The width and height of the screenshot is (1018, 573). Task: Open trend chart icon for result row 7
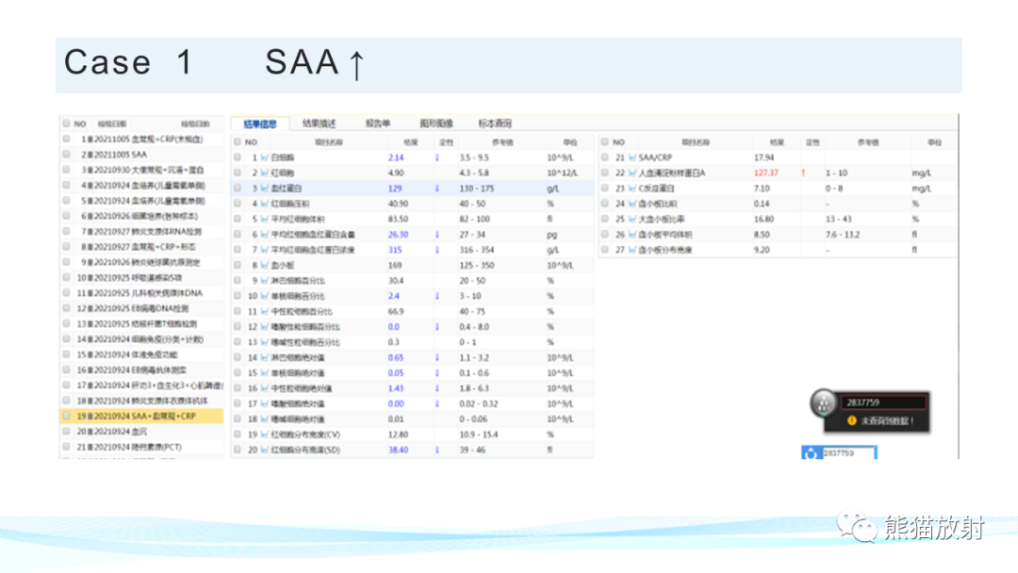pyautogui.click(x=265, y=250)
